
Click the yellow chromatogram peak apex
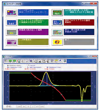(x=46, y=72)
